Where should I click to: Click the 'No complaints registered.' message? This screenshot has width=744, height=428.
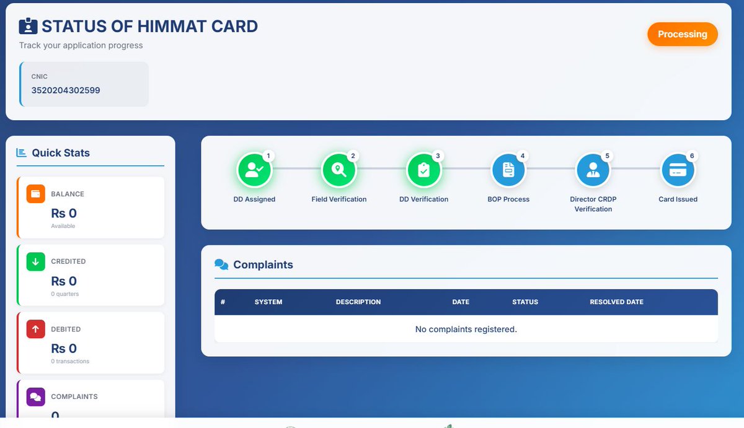click(466, 329)
